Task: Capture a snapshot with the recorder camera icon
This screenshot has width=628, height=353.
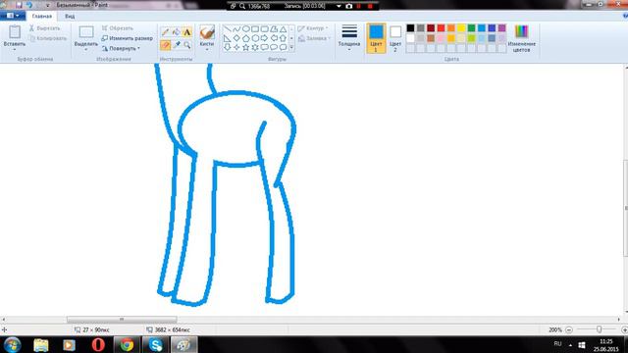Action: tap(349, 7)
